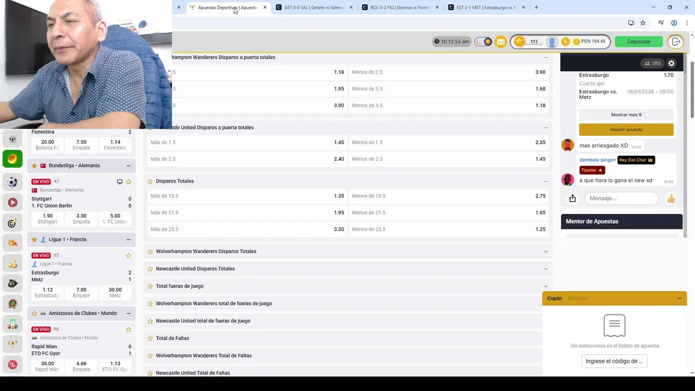Send thumbs up in chat
The height and width of the screenshot is (391, 695).
(671, 199)
